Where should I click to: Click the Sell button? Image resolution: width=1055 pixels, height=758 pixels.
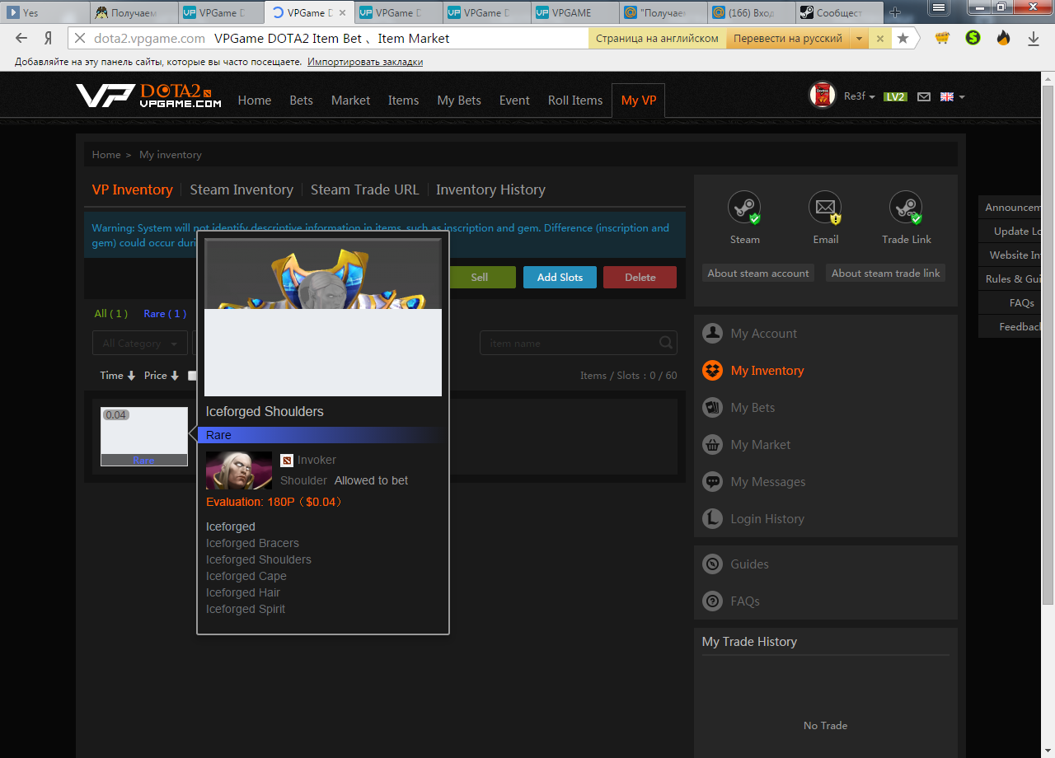pyautogui.click(x=480, y=278)
